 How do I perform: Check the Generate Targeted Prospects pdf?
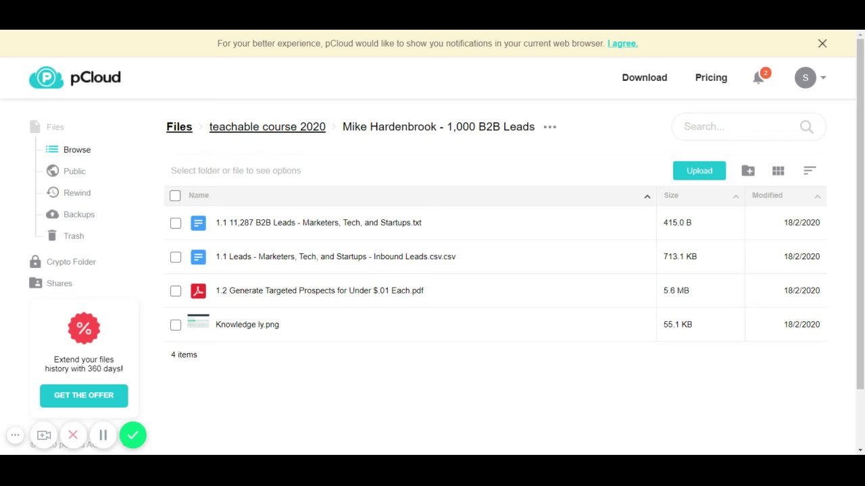(x=176, y=291)
